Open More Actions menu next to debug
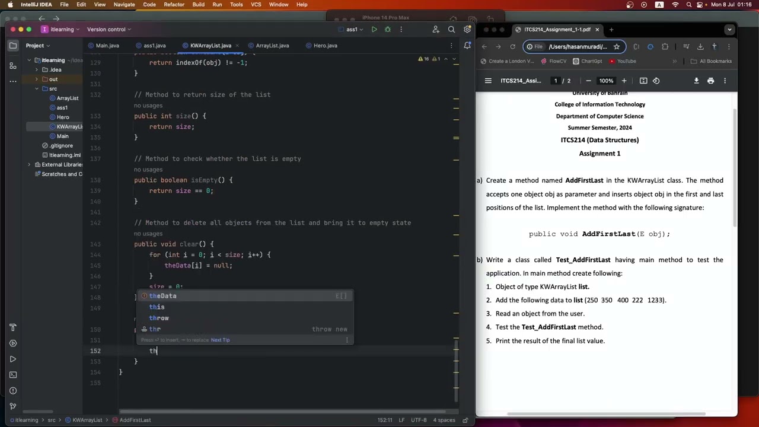The image size is (759, 427). (401, 30)
